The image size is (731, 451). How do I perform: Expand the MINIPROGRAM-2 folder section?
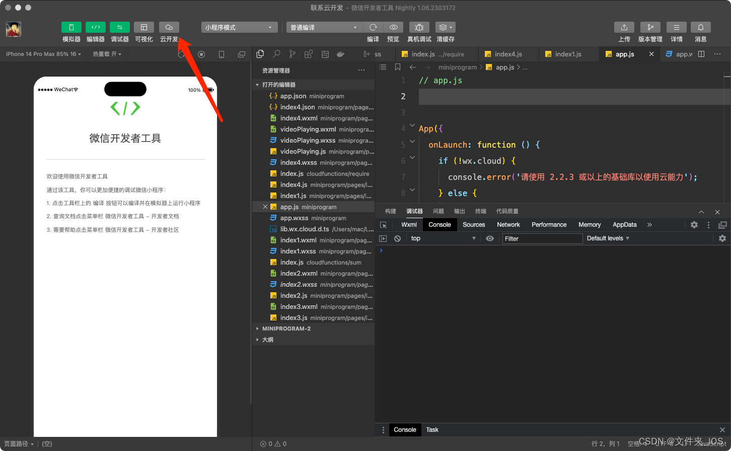(x=313, y=329)
